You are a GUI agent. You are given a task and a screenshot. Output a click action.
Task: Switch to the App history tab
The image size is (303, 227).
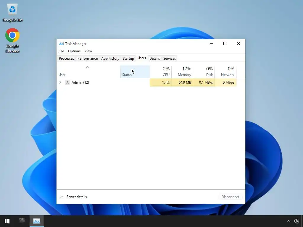[110, 59]
